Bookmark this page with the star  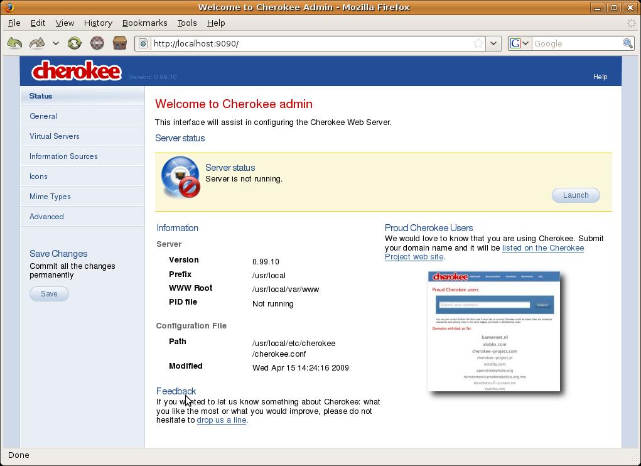pyautogui.click(x=478, y=43)
